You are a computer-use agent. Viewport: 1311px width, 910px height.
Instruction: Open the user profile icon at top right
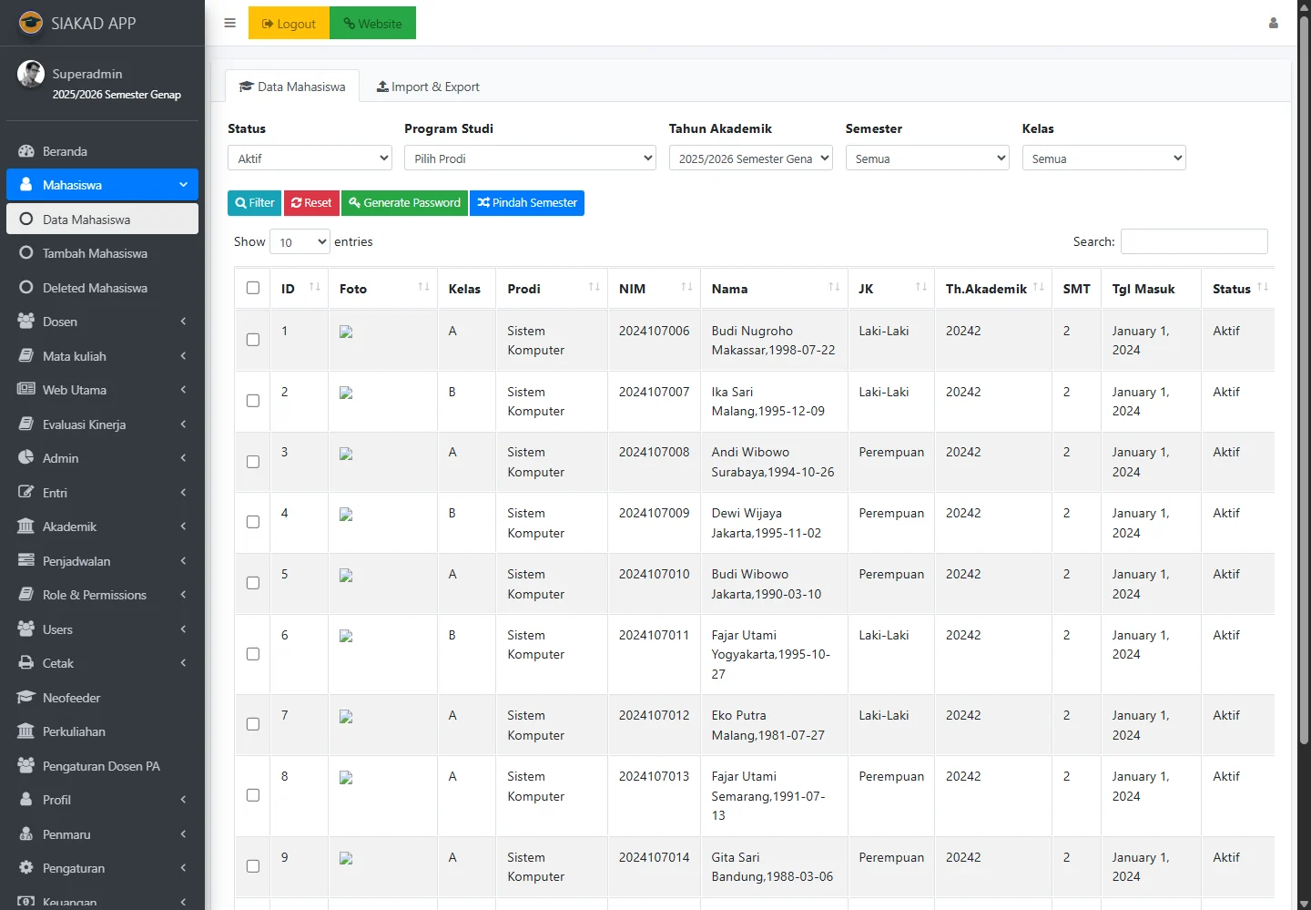tap(1273, 23)
